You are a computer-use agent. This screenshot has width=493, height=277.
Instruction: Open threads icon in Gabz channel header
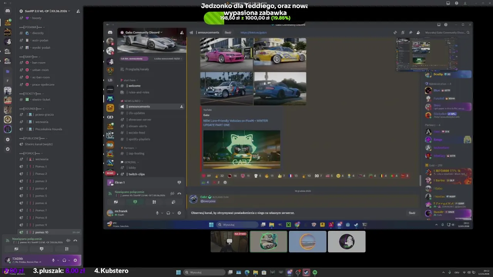tap(395, 33)
